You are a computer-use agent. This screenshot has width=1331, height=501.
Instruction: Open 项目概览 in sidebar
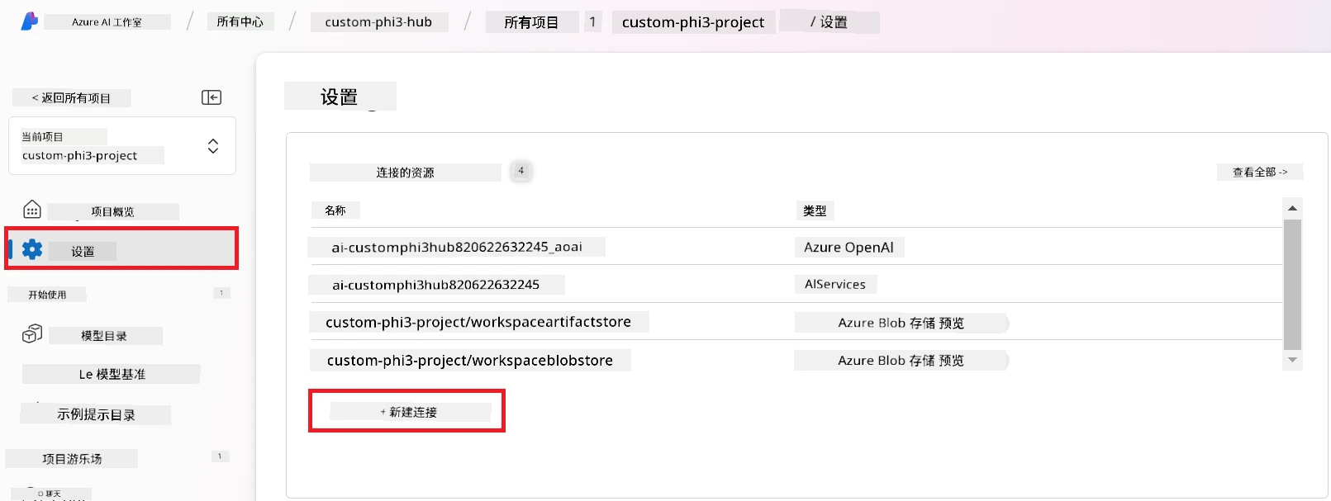coord(112,212)
